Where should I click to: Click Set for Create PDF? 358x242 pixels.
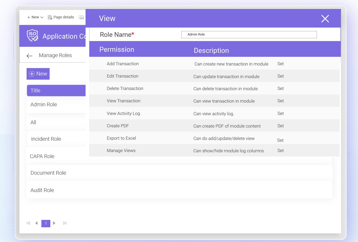[x=281, y=126]
